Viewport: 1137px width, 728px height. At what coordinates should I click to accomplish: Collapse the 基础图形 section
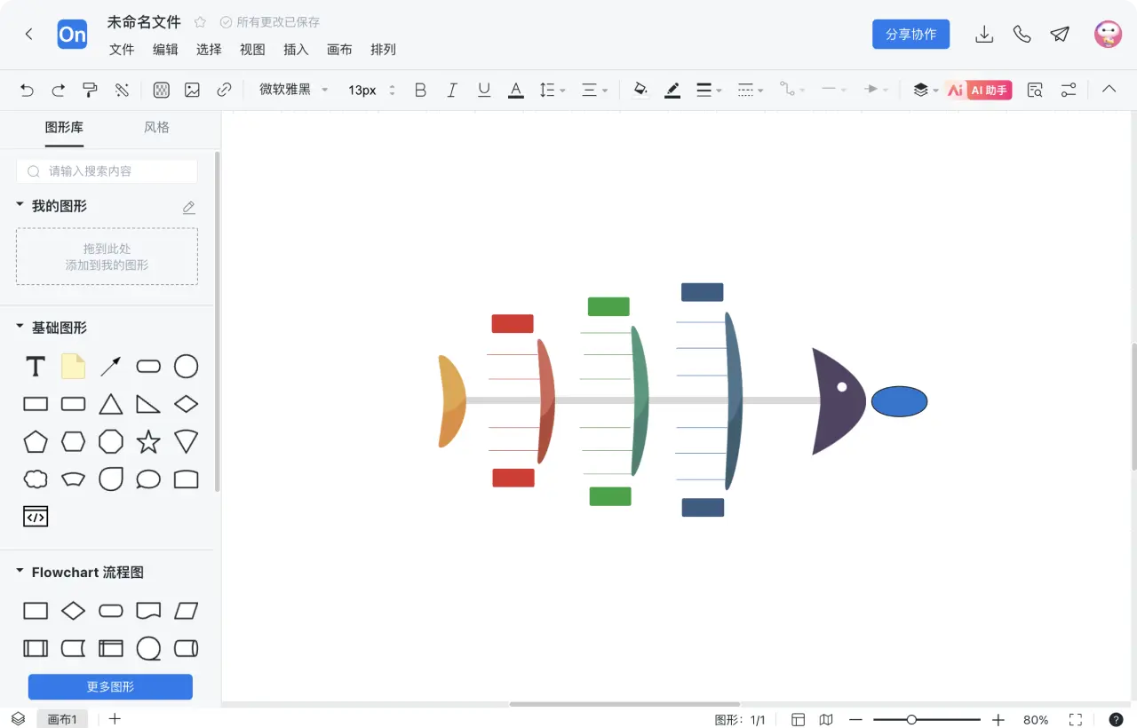tap(20, 328)
